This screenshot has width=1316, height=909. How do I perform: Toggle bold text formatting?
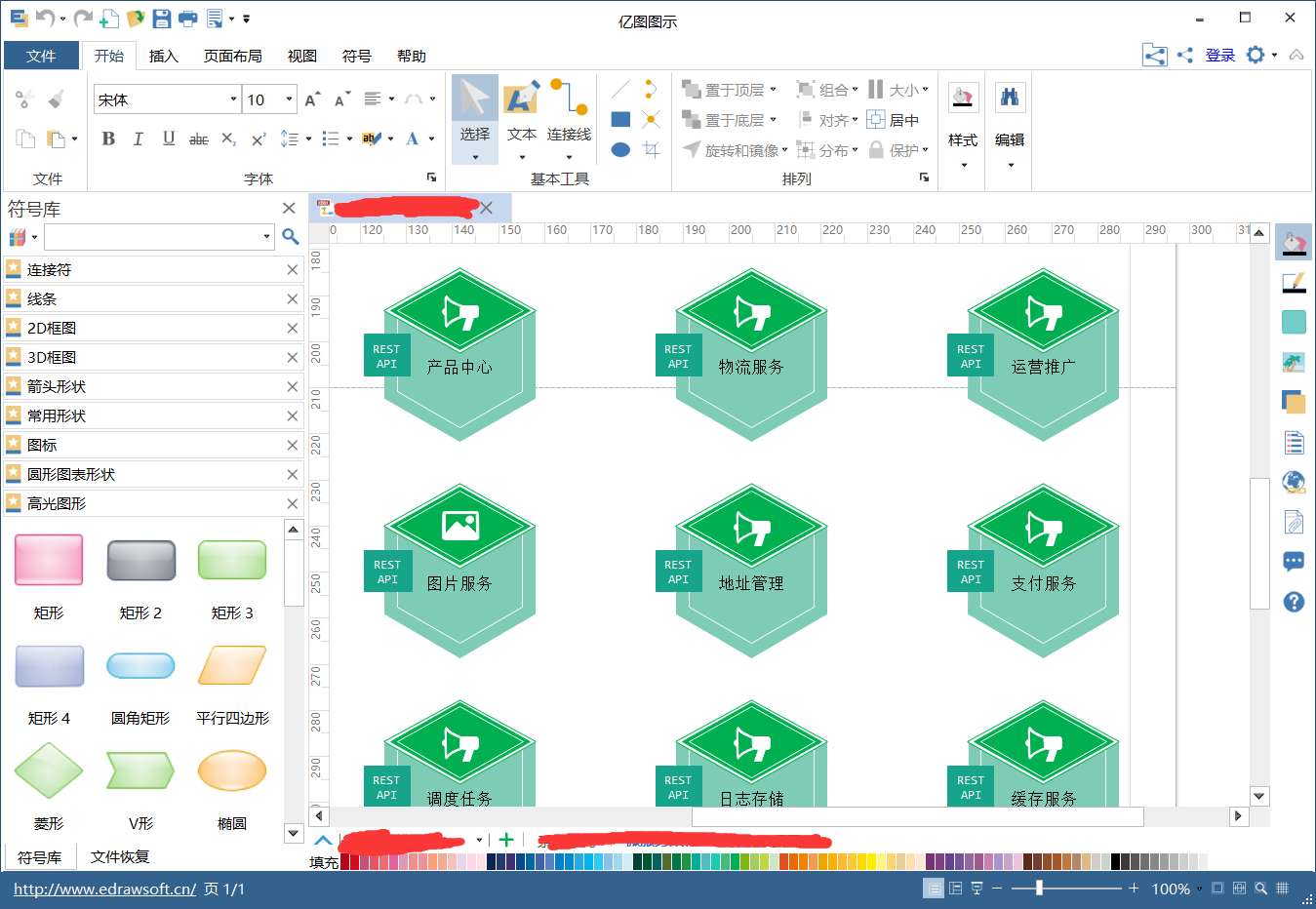(x=108, y=138)
